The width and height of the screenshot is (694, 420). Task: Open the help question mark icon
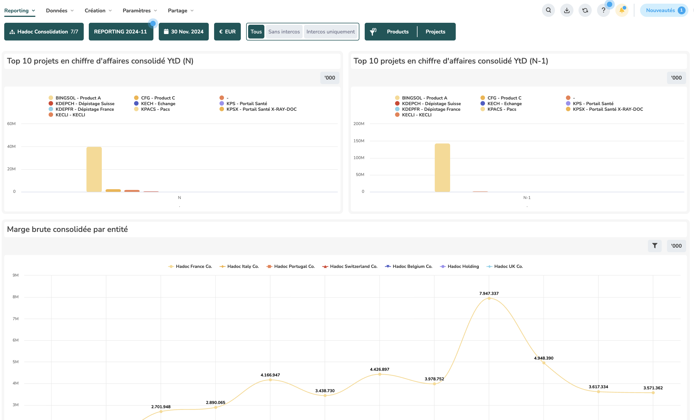(x=603, y=10)
